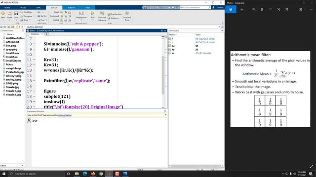Click the New file icon
This screenshot has width=316, height=177.
point(3,14)
